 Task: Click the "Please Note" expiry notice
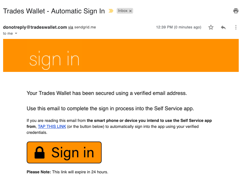68,172
